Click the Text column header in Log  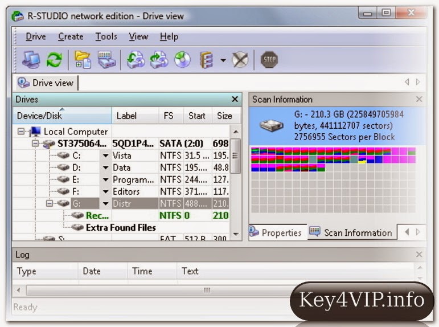[296, 271]
